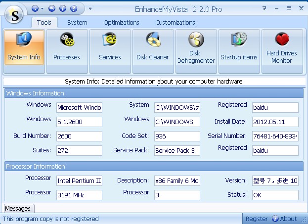The width and height of the screenshot is (308, 224).
Task: Click the Service Pack label
Action: 131,150
